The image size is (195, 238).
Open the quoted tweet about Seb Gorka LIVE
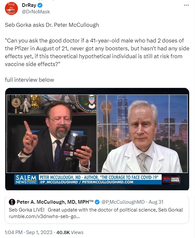(x=97, y=210)
